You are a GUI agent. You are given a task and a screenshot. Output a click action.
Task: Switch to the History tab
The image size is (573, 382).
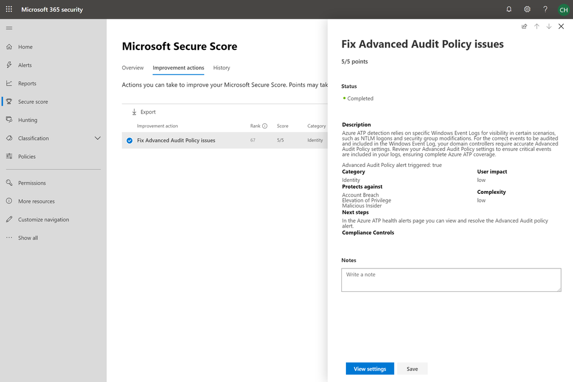point(221,68)
